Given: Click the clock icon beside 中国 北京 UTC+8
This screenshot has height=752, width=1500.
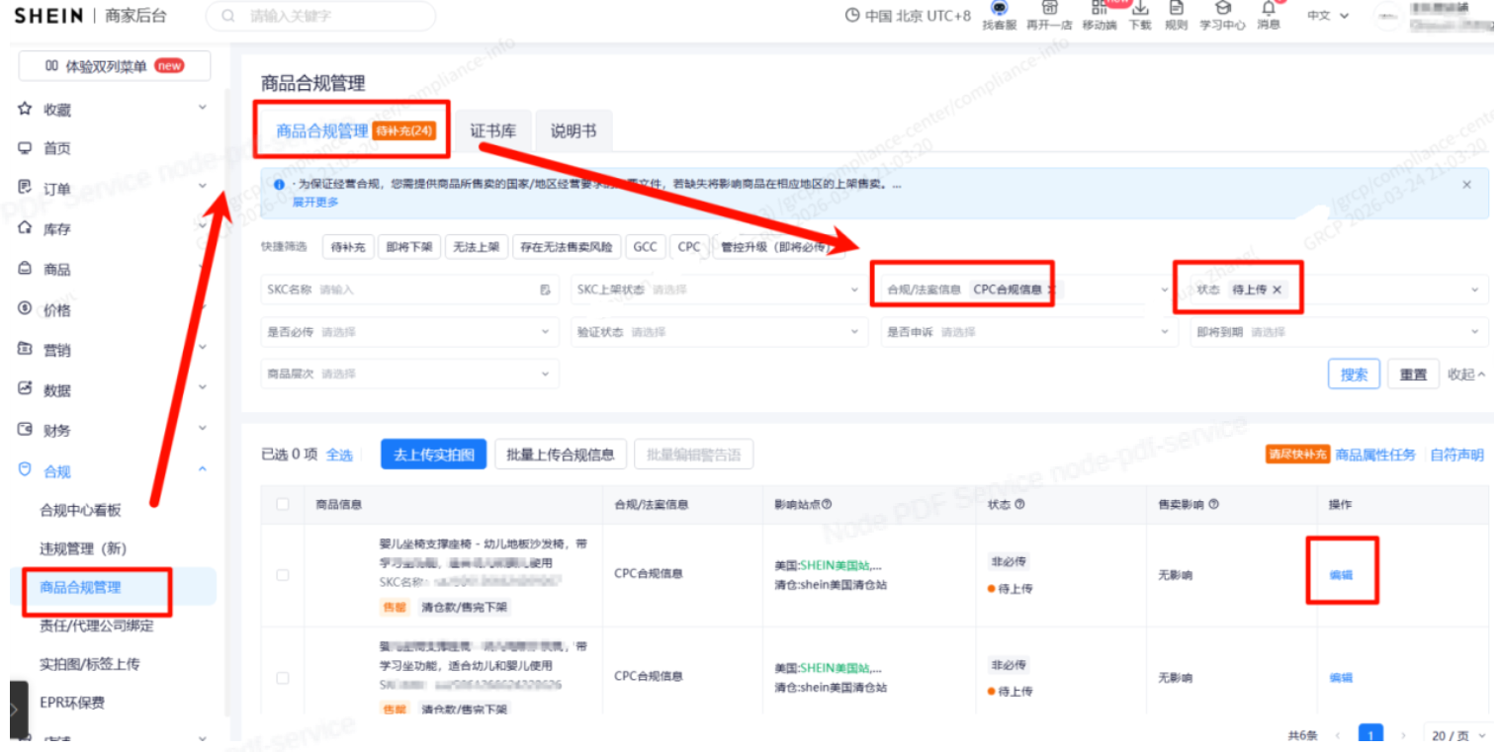Looking at the screenshot, I should pyautogui.click(x=852, y=16).
